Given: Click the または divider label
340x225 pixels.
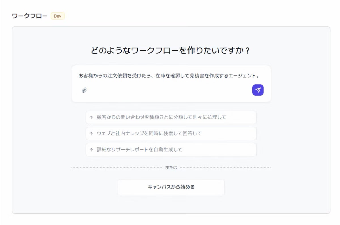Looking at the screenshot, I should coord(171,168).
